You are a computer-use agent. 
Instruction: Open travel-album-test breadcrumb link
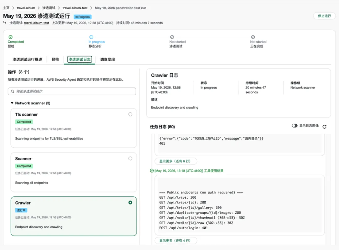(75, 8)
